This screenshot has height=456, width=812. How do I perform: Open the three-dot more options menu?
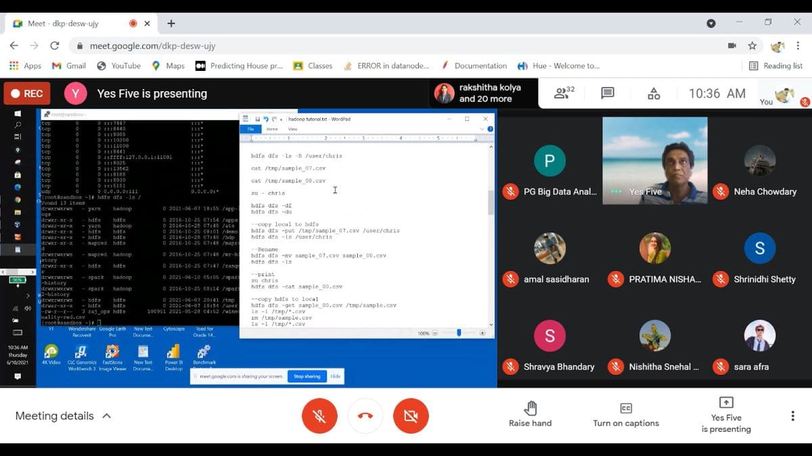(792, 415)
